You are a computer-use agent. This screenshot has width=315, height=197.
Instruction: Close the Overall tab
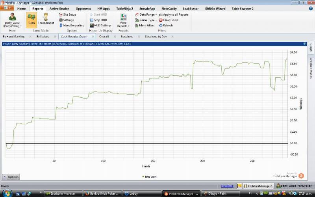[x=115, y=36]
